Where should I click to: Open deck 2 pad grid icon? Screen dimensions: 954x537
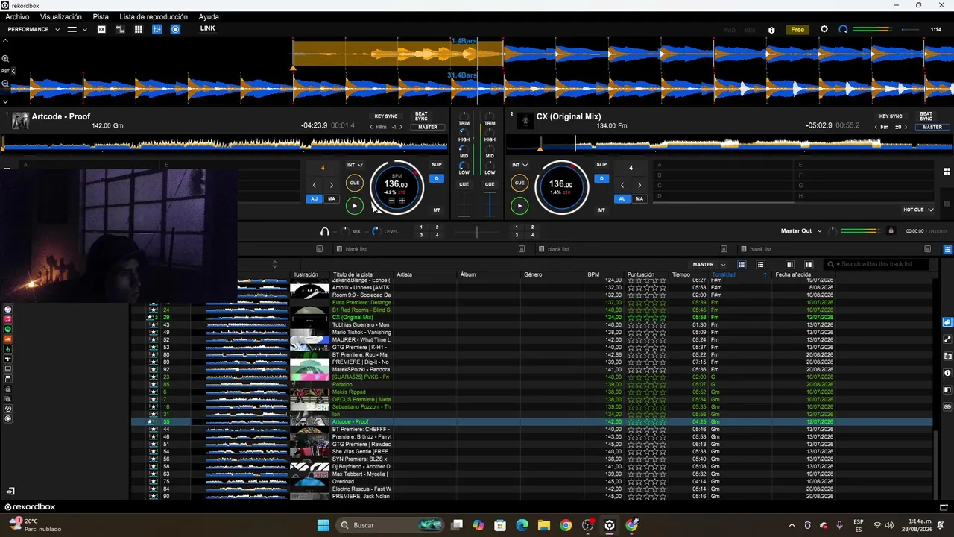point(947,171)
